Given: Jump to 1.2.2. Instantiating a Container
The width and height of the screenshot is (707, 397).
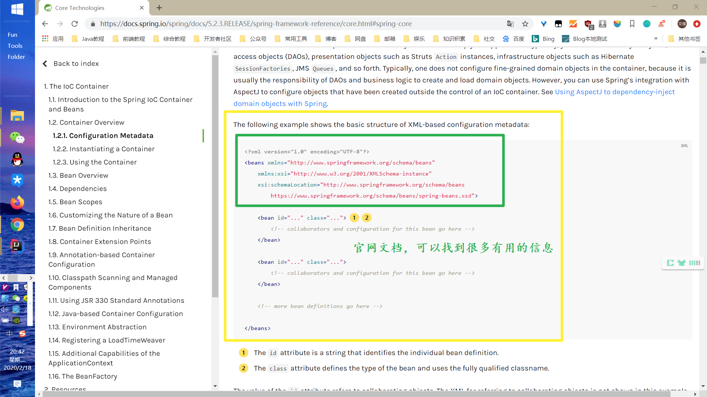Looking at the screenshot, I should 103,149.
